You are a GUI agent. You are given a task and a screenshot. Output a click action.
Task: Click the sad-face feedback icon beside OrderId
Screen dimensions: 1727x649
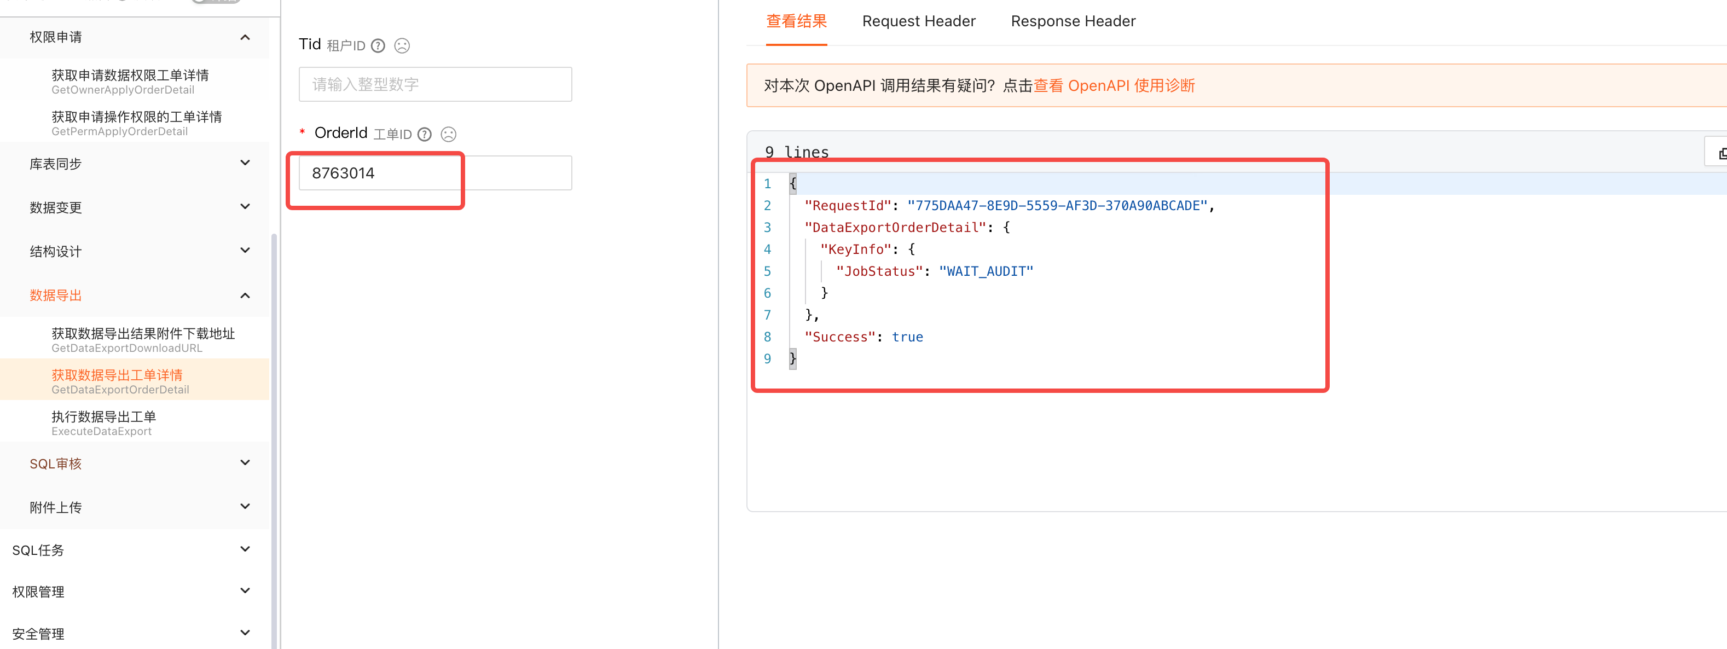point(449,134)
